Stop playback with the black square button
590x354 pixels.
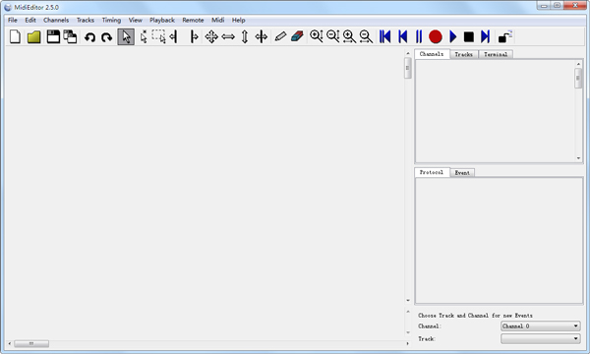[469, 36]
